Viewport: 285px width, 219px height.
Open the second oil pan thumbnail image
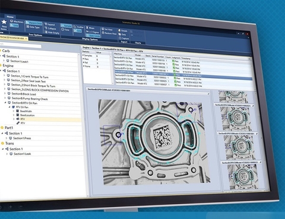(x=236, y=119)
